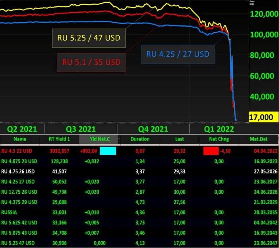Click the maturity date 27.05.2026
This screenshot has height=248, width=279.
(265, 171)
